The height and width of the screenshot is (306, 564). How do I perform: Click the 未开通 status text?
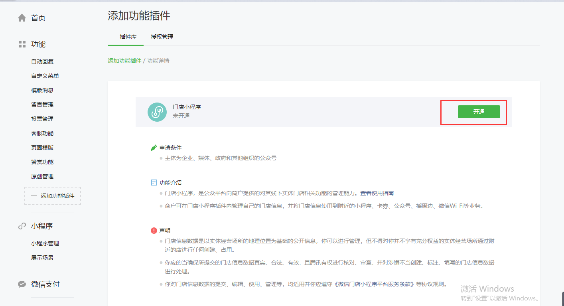[181, 116]
